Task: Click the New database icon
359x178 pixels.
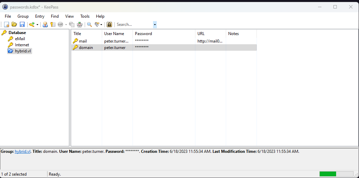Action: tap(6, 25)
